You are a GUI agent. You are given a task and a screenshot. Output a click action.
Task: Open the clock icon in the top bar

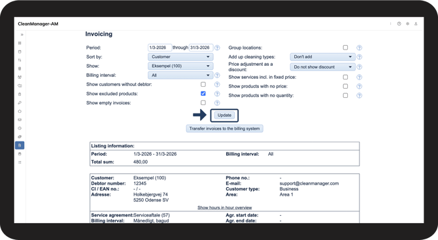399,23
